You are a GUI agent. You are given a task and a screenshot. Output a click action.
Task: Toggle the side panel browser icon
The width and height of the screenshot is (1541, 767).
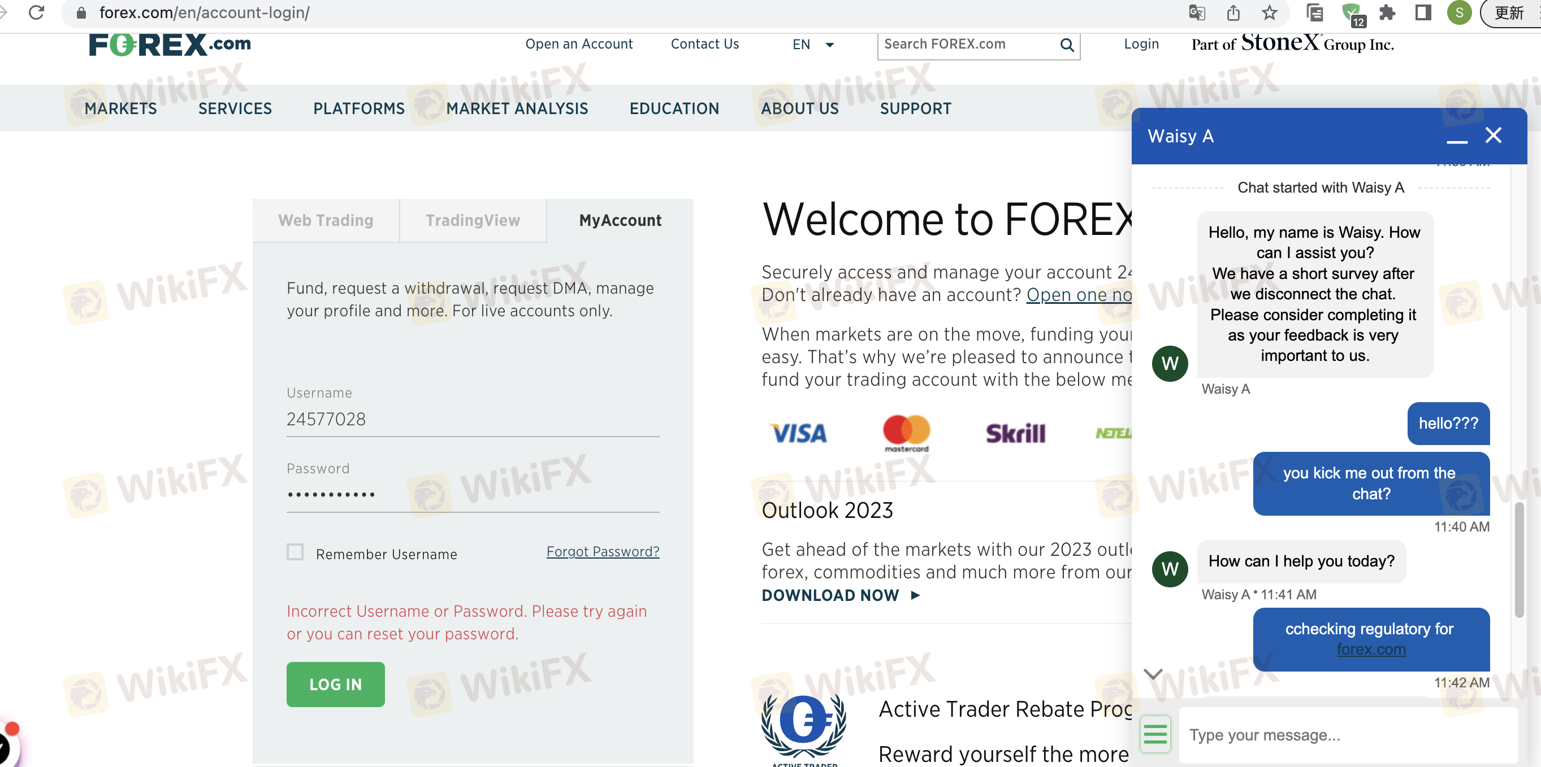click(1423, 12)
